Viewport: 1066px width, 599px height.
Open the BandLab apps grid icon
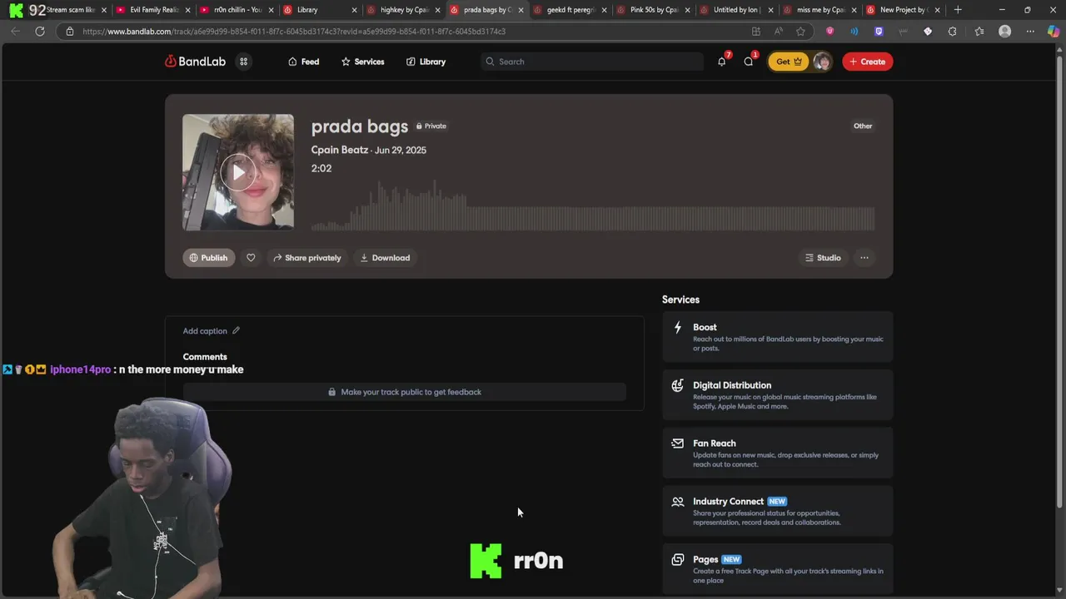(x=244, y=62)
